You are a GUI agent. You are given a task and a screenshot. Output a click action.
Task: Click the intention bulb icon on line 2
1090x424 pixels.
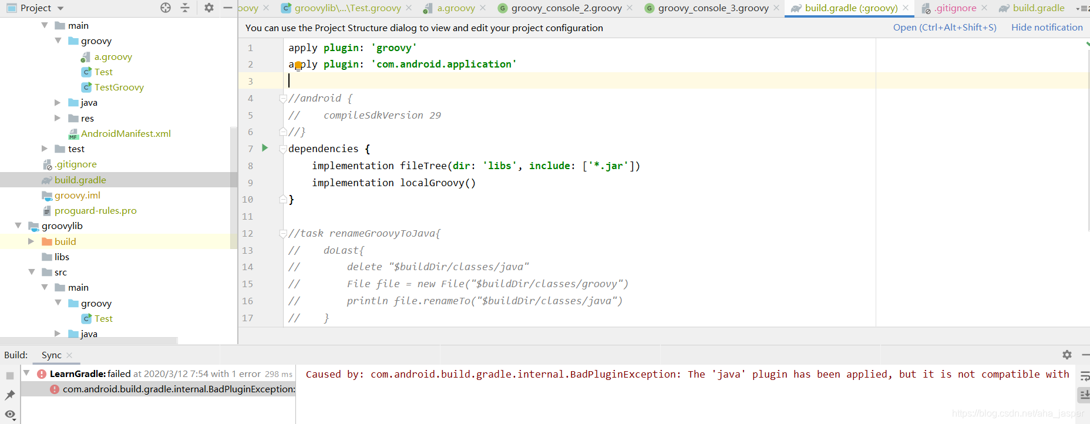click(x=298, y=65)
